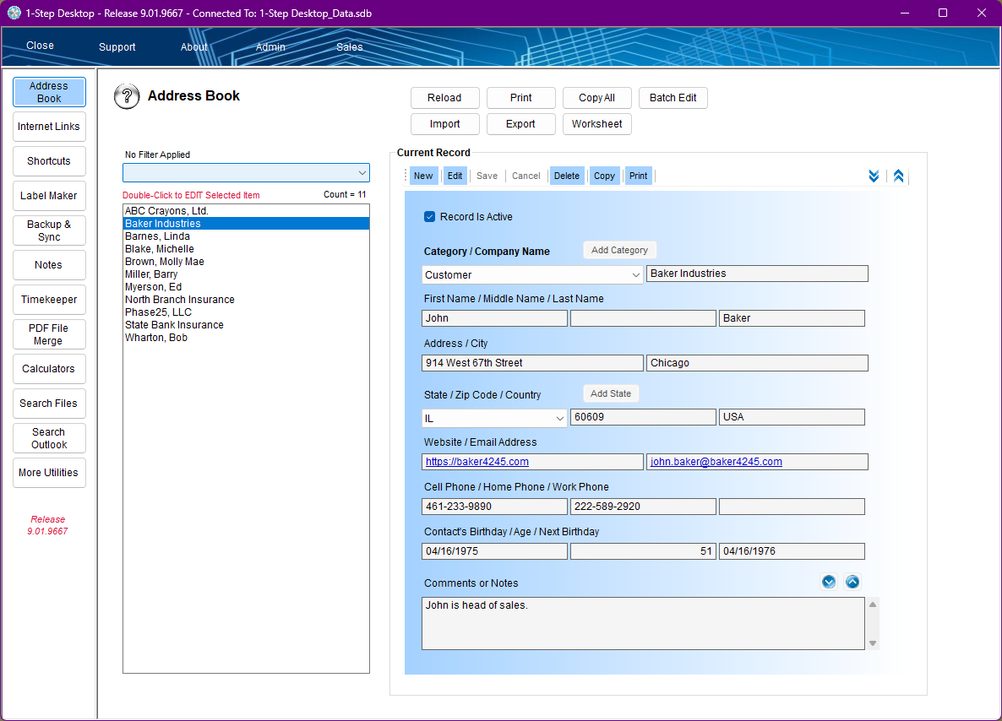Open the Timekeeper module
The width and height of the screenshot is (1002, 721).
(x=49, y=300)
